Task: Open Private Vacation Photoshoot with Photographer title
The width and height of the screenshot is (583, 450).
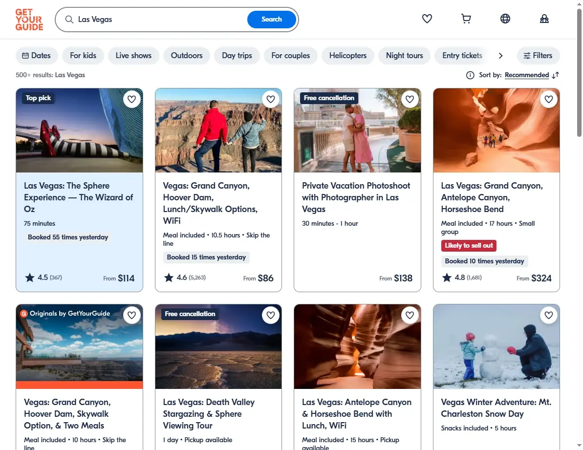Action: tap(356, 197)
